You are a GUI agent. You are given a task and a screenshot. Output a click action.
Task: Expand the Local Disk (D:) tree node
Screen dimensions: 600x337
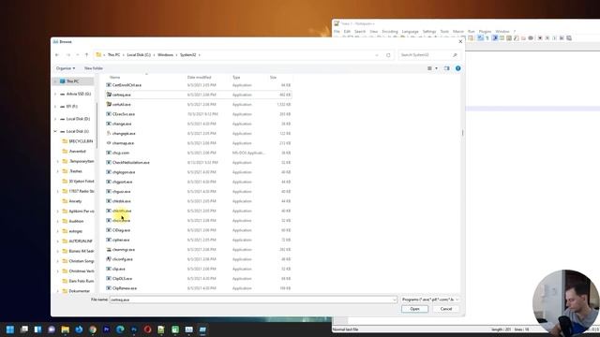(x=55, y=119)
